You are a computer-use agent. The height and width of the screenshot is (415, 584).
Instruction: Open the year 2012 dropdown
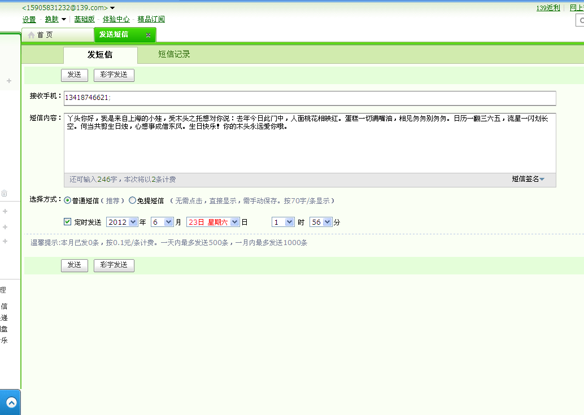pos(122,222)
